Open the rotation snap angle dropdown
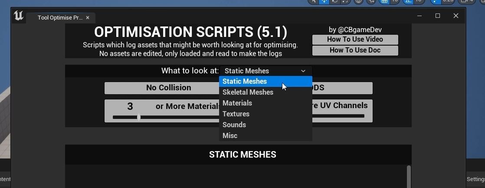Screen dimensions: 485x188 coord(419,1)
